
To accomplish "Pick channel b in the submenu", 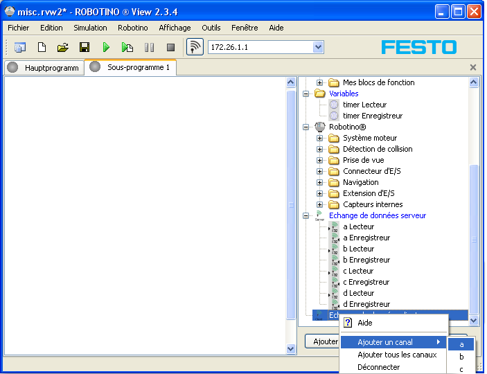I will (x=461, y=357).
